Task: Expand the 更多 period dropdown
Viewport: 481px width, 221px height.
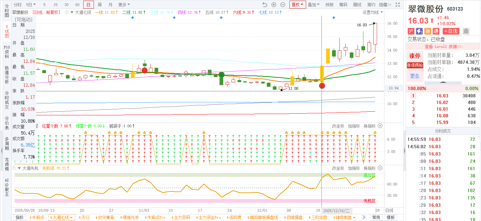Action: point(124,5)
